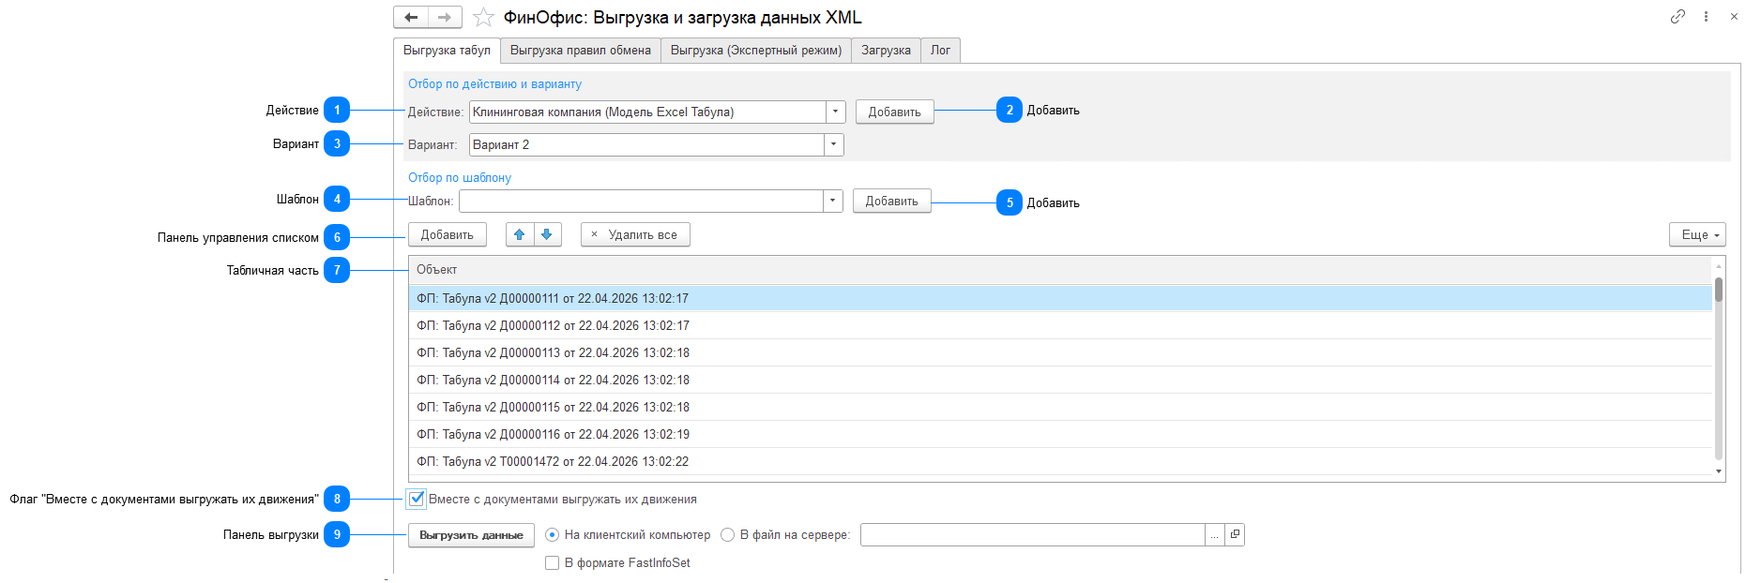Enable the 'В формате FastInfoSet' checkbox
The height and width of the screenshot is (583, 1746).
tap(552, 562)
